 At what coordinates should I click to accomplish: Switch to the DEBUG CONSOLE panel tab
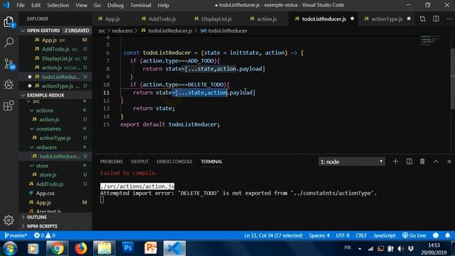coord(174,161)
